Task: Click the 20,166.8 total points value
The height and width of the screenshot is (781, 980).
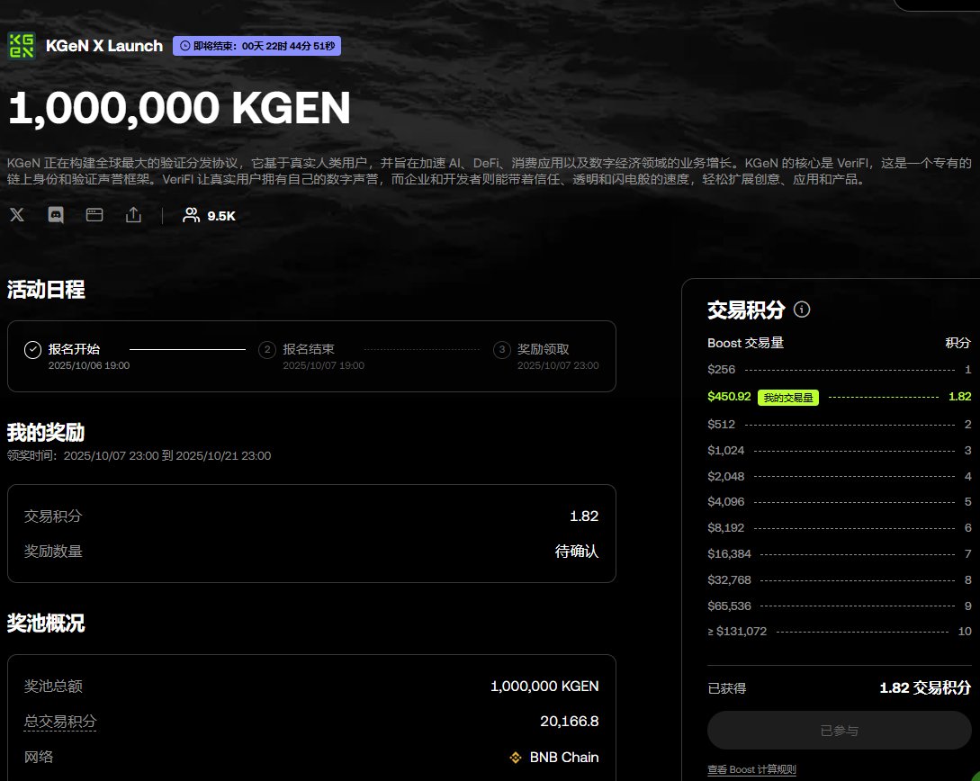Action: point(570,722)
